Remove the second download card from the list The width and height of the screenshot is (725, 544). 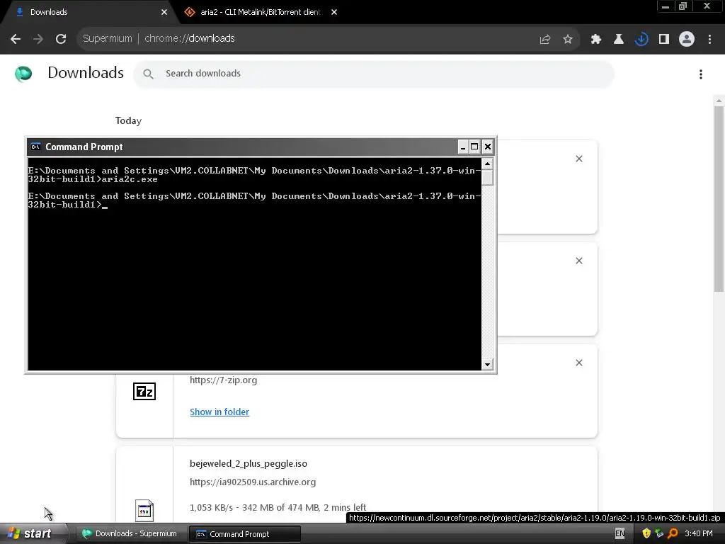pos(579,261)
